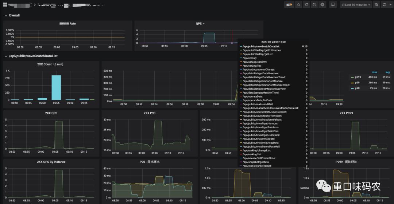Screen dimensions: 394x204
Task: Save dashboard with floppy disk icon
Action: tap(314, 4)
